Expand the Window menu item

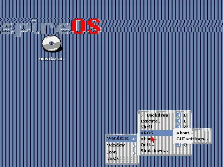[x=122, y=145]
